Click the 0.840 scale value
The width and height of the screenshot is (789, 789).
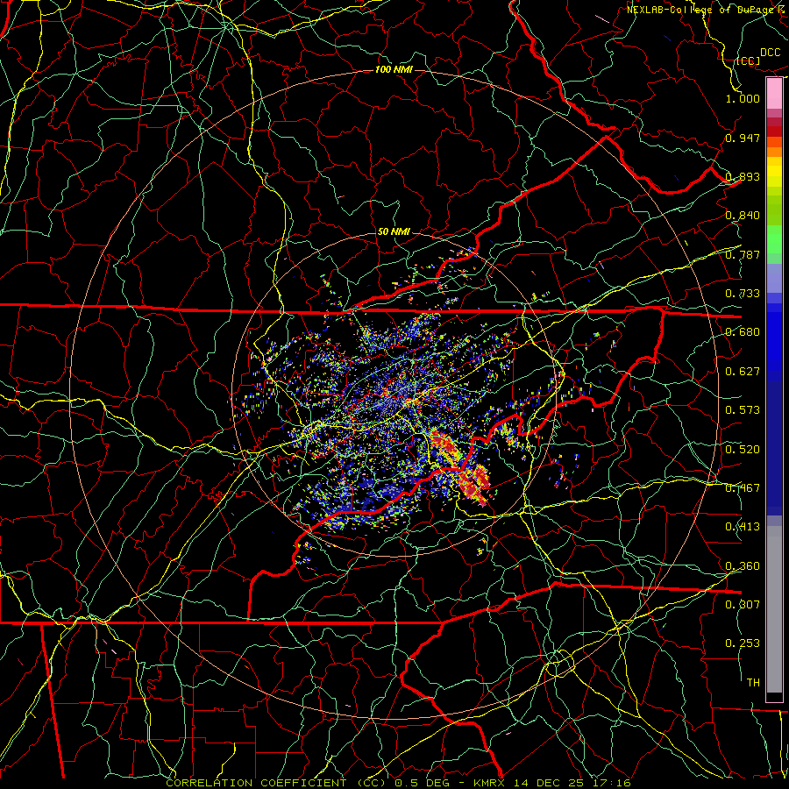743,216
